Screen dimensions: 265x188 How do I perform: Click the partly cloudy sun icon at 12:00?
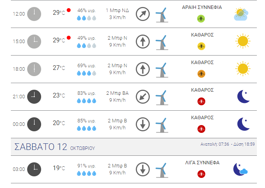(x=241, y=14)
